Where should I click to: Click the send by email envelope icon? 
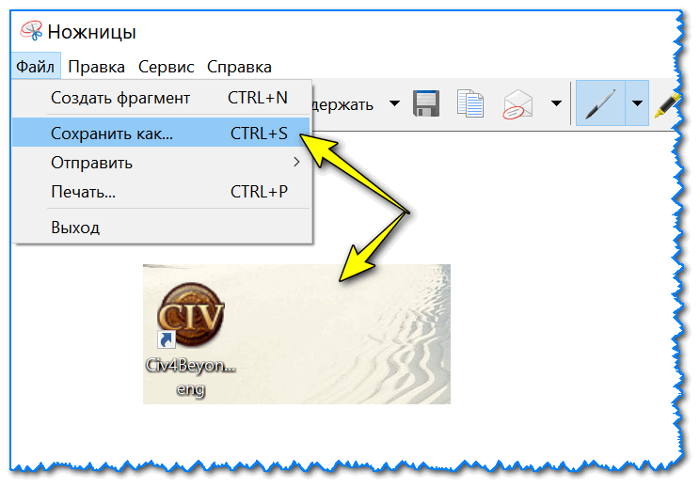(517, 104)
